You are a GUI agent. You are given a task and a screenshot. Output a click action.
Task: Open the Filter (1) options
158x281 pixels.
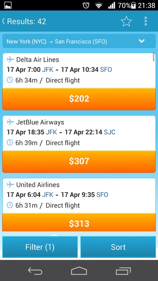pyautogui.click(x=40, y=247)
